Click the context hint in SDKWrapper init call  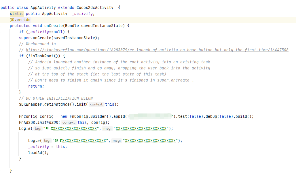coord(96,104)
